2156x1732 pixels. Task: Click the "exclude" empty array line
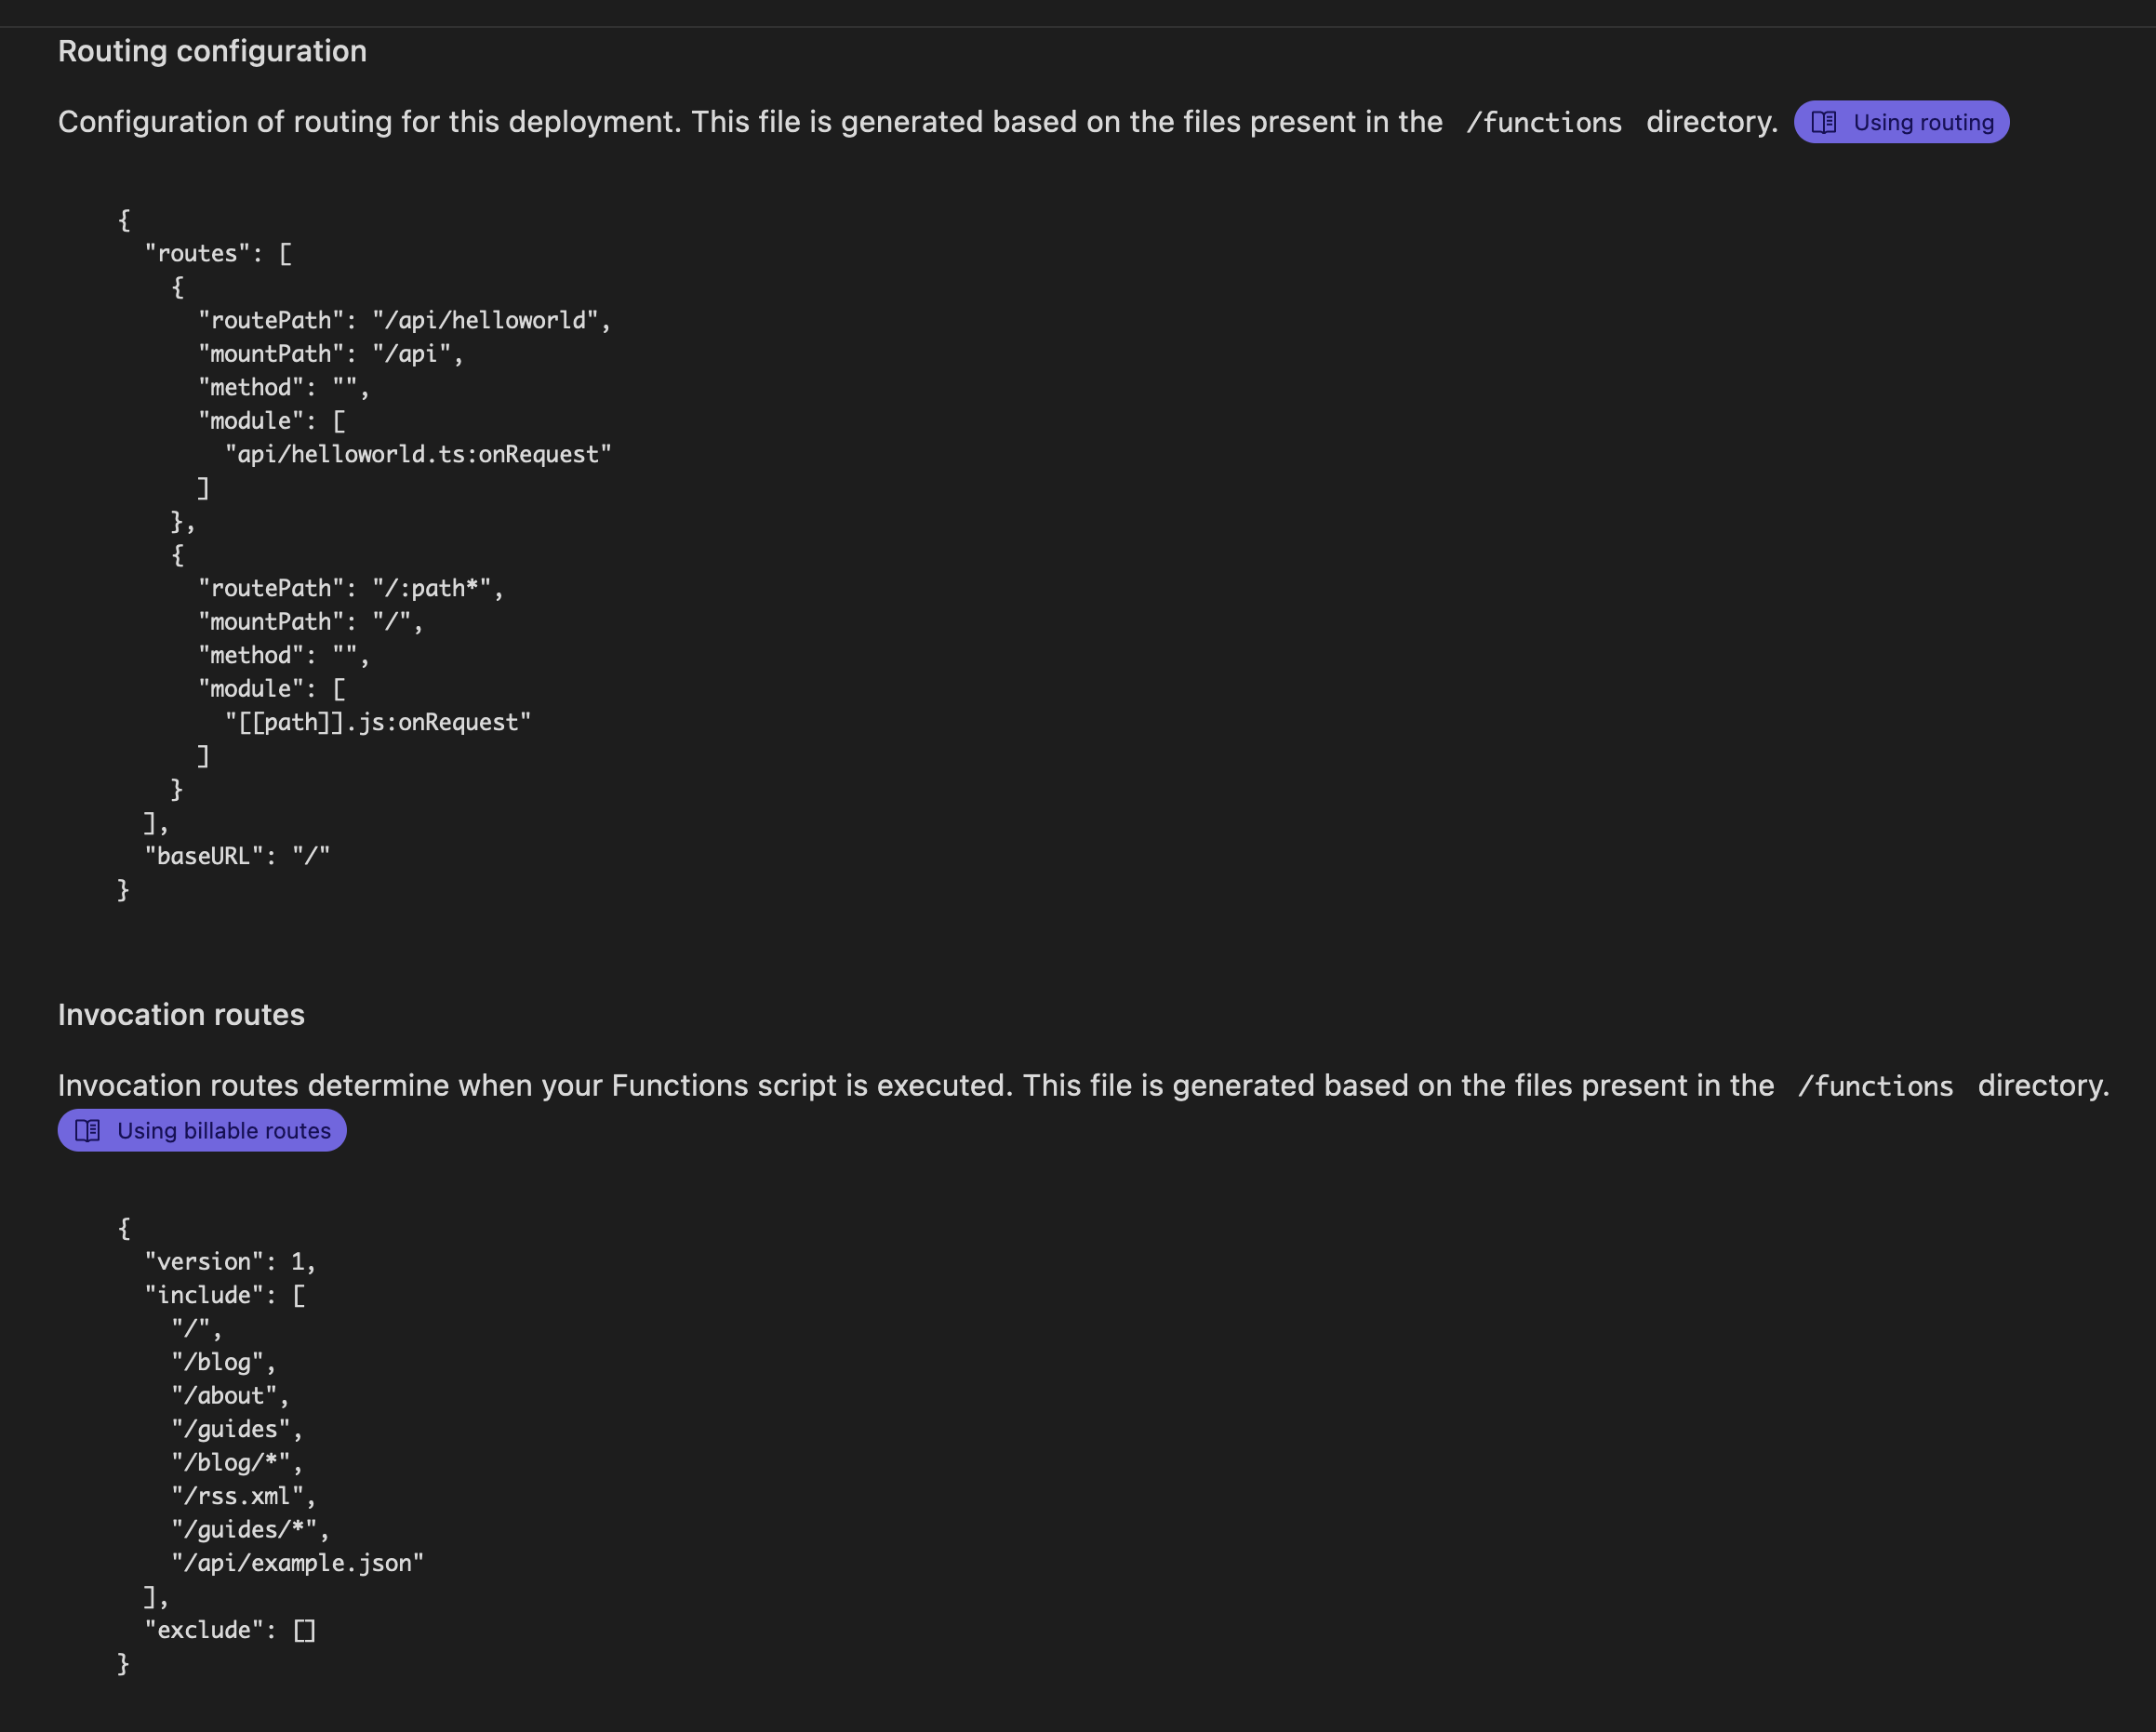click(230, 1630)
